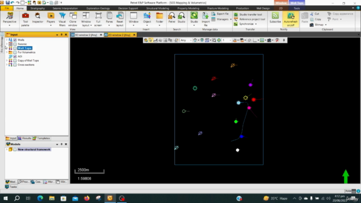Toggle the New structural framework checkbox
Screen dimensions: 361x203
15,149
